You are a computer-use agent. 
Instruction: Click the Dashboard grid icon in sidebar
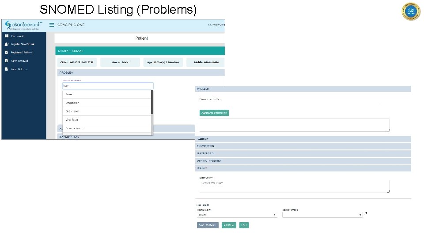click(x=7, y=36)
